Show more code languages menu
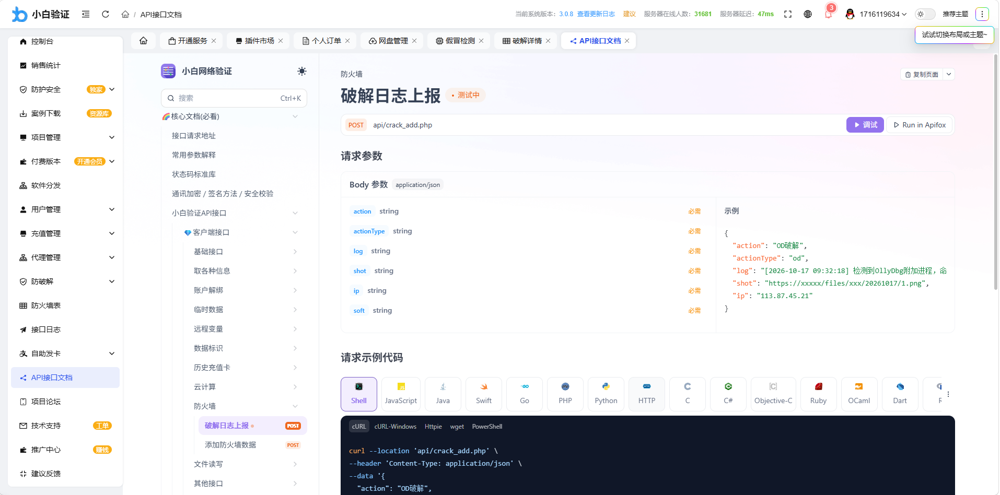The width and height of the screenshot is (1000, 495). pyautogui.click(x=948, y=394)
